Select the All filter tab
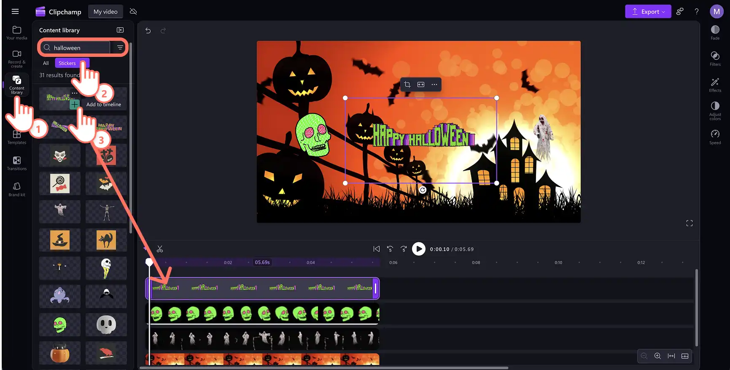 click(46, 63)
